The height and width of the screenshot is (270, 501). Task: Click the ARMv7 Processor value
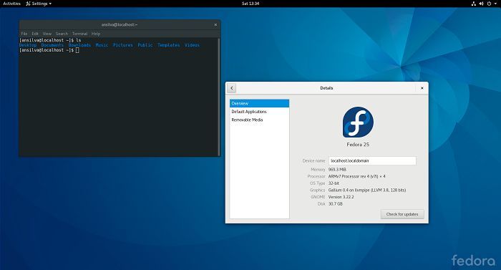point(357,176)
